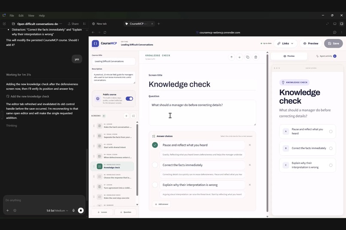Screen dimensions: 346x230
Task: Open the Edit menu
Action: 21,15
